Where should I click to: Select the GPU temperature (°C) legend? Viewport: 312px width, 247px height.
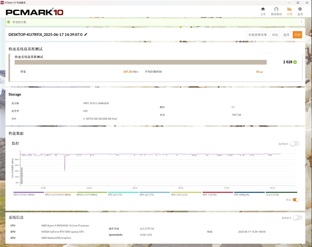[155, 194]
